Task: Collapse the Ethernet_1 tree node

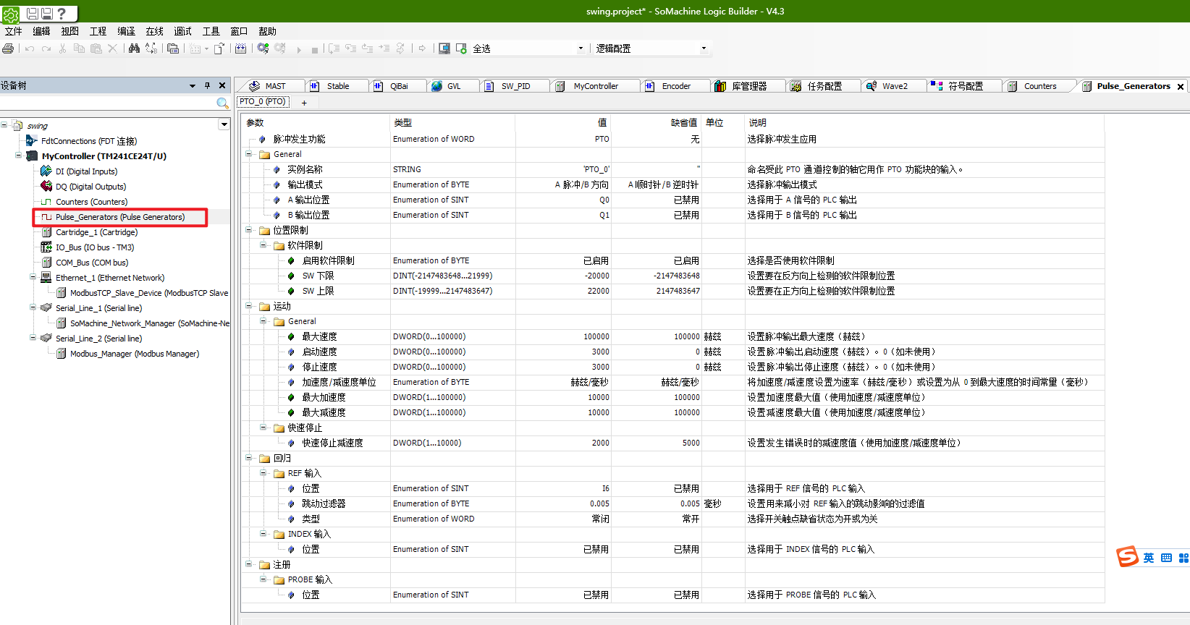Action: [x=33, y=277]
